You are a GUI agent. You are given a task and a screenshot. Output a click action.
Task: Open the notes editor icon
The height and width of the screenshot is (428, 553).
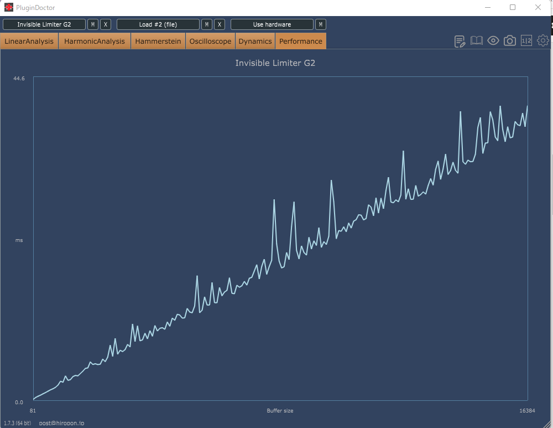click(x=460, y=42)
